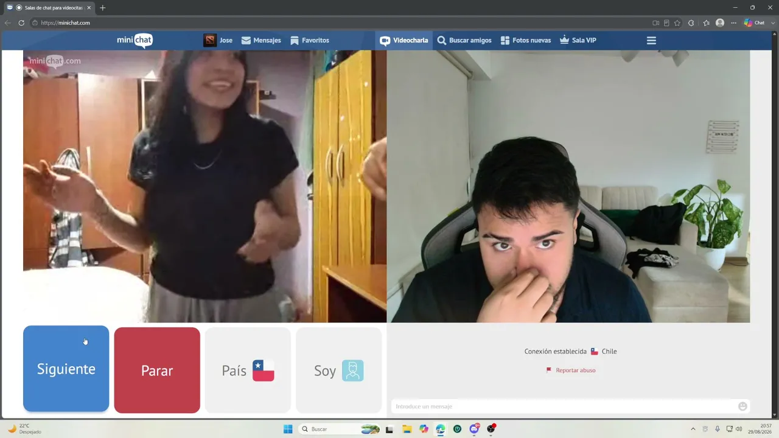This screenshot has height=438, width=779.
Task: Open the hamburger menu in site header
Action: 651,40
